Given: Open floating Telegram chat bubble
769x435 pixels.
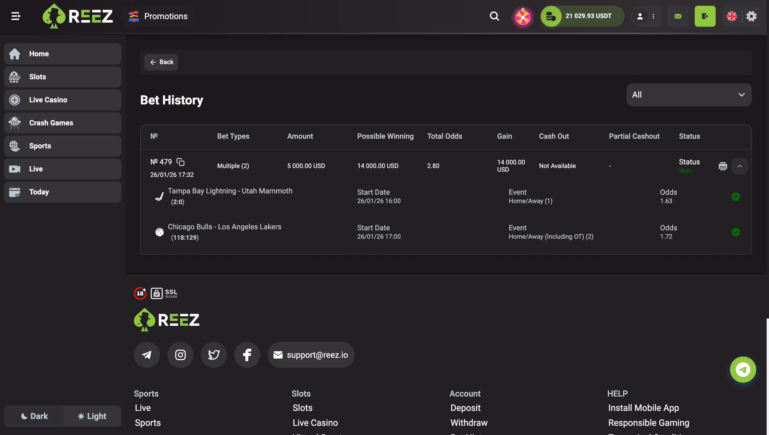Looking at the screenshot, I should click(x=743, y=370).
